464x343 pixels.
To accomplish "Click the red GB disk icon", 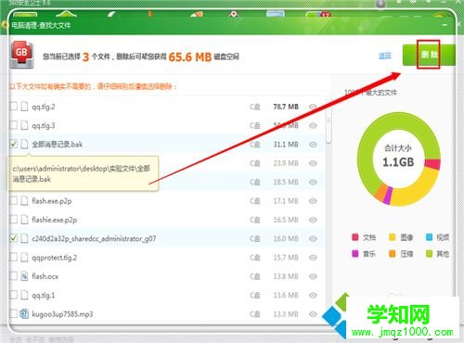I will (22, 55).
